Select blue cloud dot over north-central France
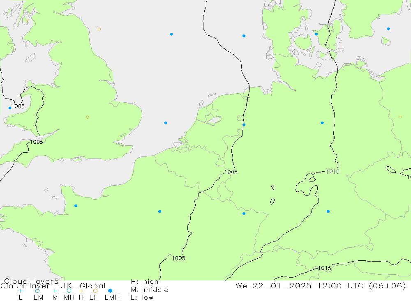 pos(159,211)
